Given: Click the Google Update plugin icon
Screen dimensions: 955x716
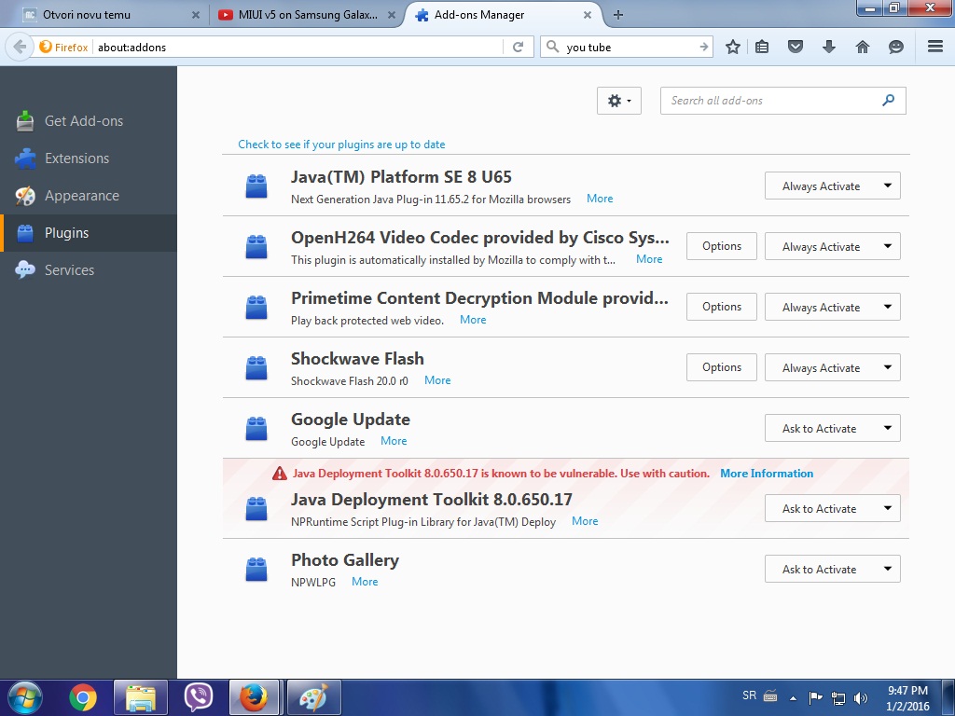Looking at the screenshot, I should pyautogui.click(x=256, y=429).
